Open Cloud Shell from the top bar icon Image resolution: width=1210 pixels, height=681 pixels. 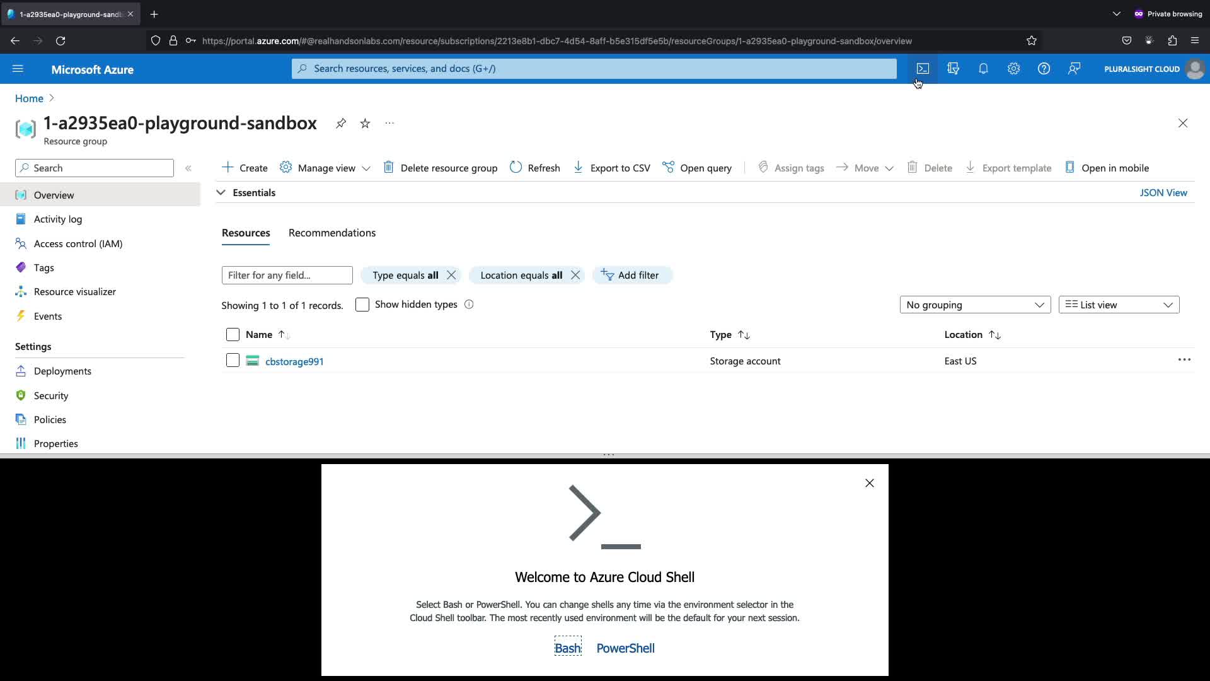(x=923, y=69)
